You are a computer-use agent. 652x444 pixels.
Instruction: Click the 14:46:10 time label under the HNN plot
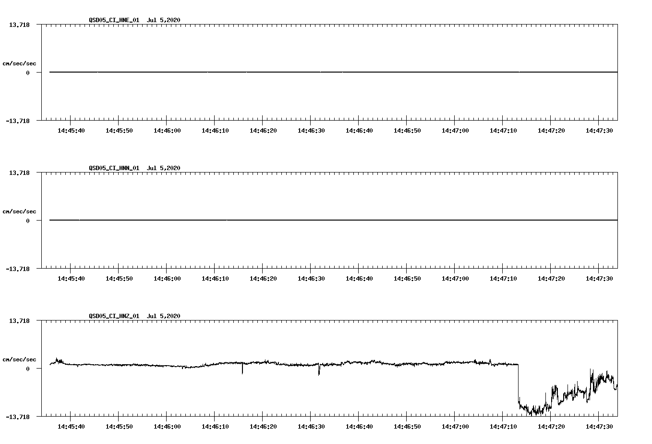[x=215, y=278]
